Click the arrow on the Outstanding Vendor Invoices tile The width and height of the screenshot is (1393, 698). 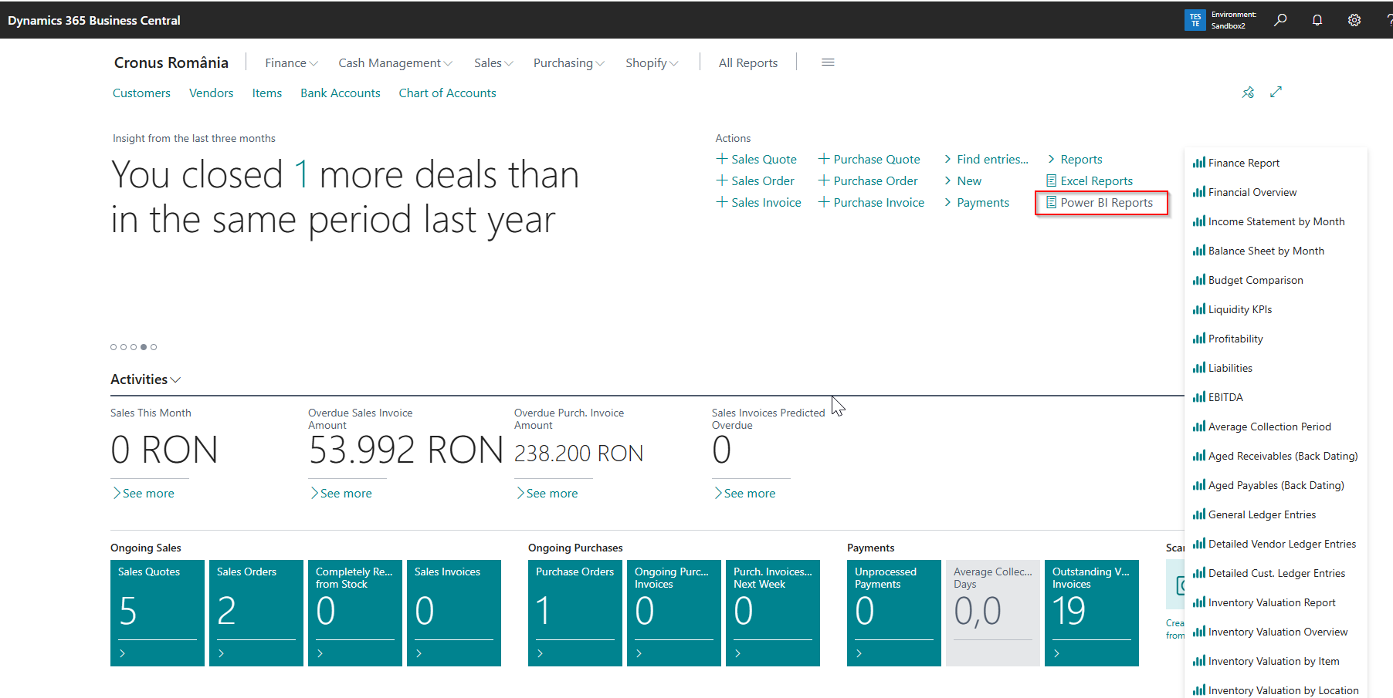point(1056,653)
